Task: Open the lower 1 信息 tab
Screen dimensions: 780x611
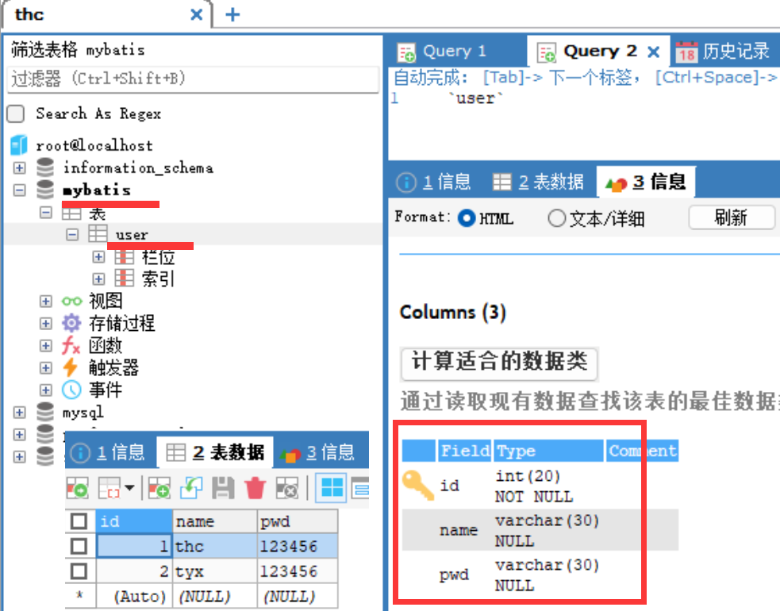Action: (108, 453)
